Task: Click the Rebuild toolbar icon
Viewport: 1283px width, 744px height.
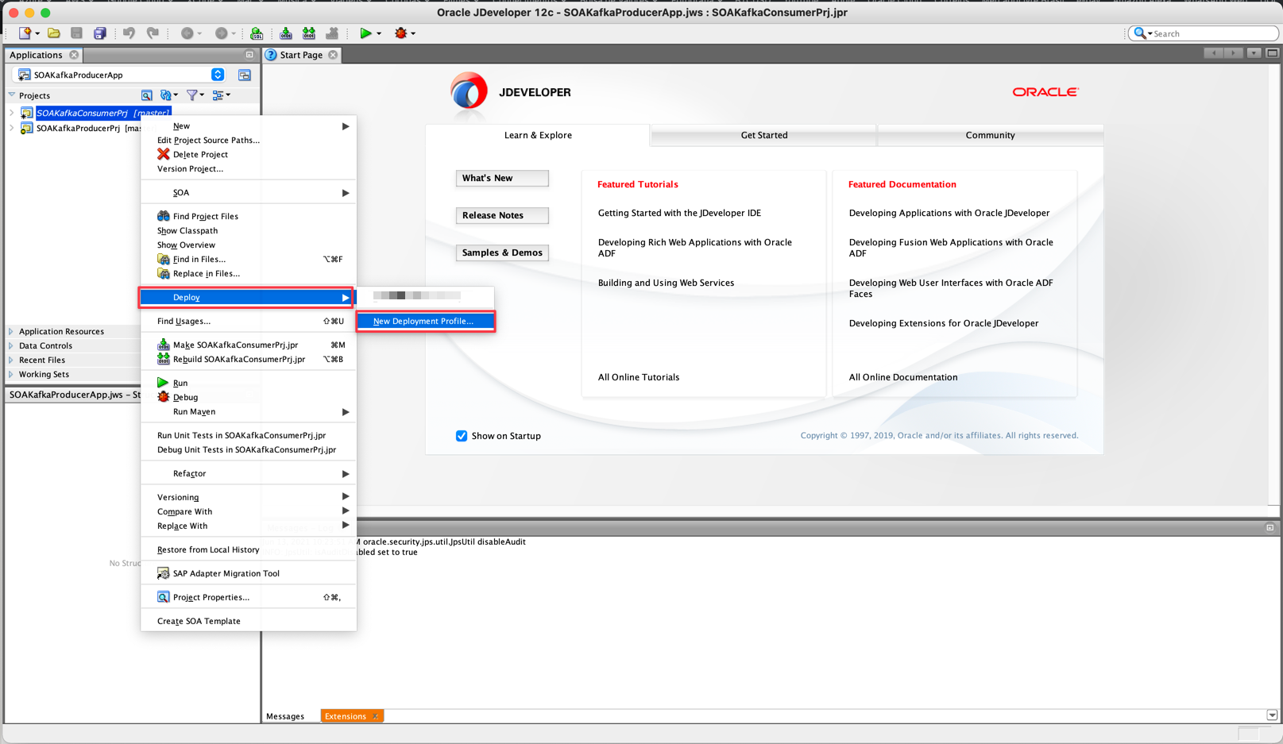Action: pos(308,33)
